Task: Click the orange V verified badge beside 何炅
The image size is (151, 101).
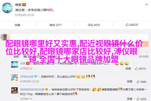Action: click(x=24, y=5)
